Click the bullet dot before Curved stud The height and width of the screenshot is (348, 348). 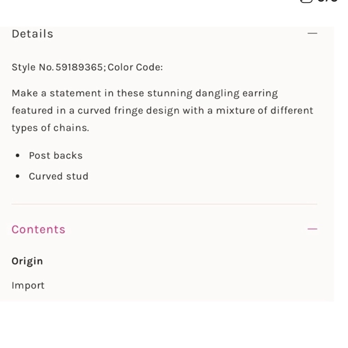click(x=18, y=176)
